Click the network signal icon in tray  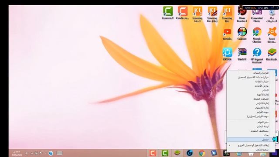click(31, 153)
